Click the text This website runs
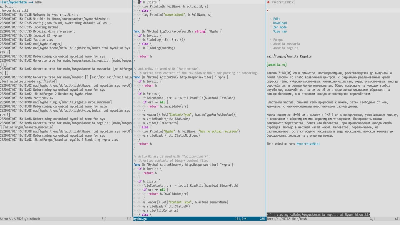Viewport: 400px width, 225px height. point(281,144)
